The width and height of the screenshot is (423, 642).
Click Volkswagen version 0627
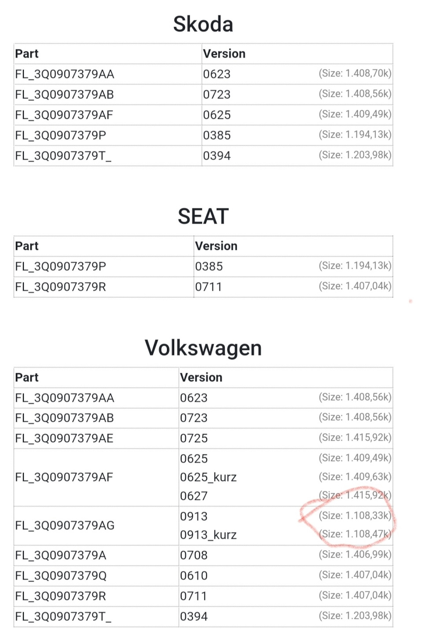[x=194, y=496]
